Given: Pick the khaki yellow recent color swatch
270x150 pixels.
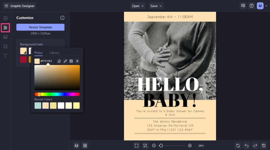Looking at the screenshot, I should [x=53, y=106].
